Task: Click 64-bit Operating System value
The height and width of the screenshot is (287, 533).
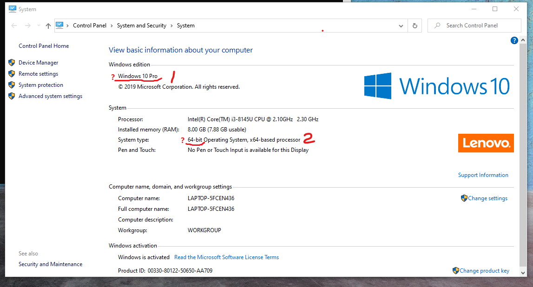Action: click(x=243, y=140)
